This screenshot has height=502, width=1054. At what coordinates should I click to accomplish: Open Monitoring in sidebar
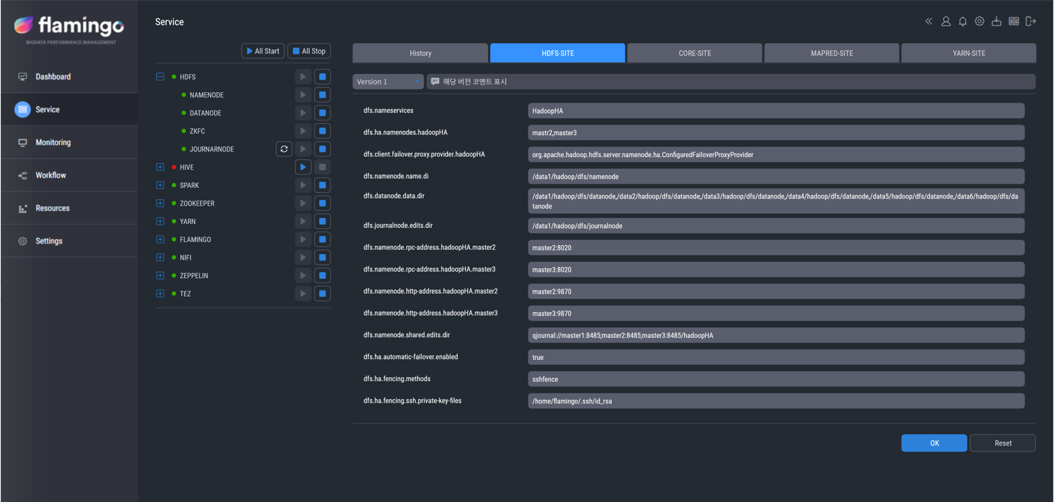[69, 142]
